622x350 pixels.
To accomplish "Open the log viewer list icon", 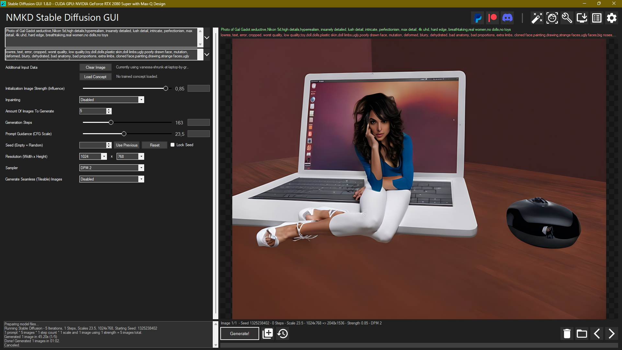I will coord(597,18).
